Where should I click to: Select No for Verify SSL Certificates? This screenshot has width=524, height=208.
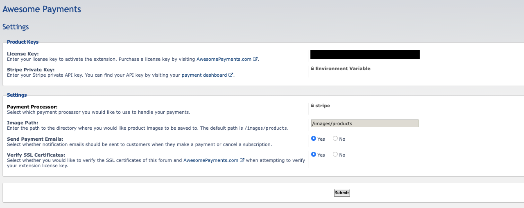(335, 155)
